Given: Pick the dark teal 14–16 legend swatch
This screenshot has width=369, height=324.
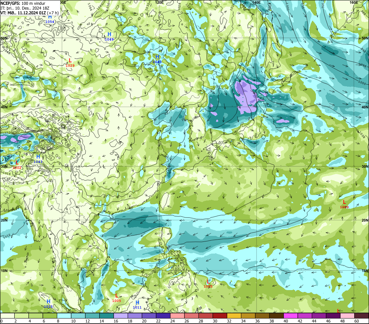Looking at the screenshot, I should coord(107,316).
